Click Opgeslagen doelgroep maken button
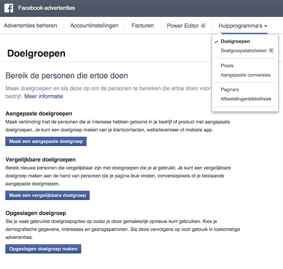Screen dimensions: 283x269 (x=43, y=249)
